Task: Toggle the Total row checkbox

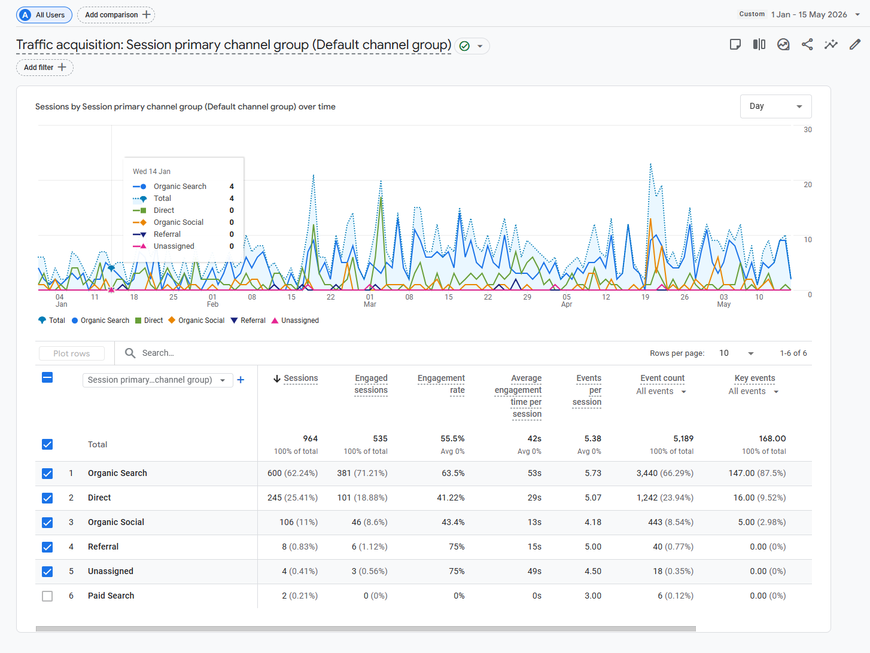Action: point(47,444)
